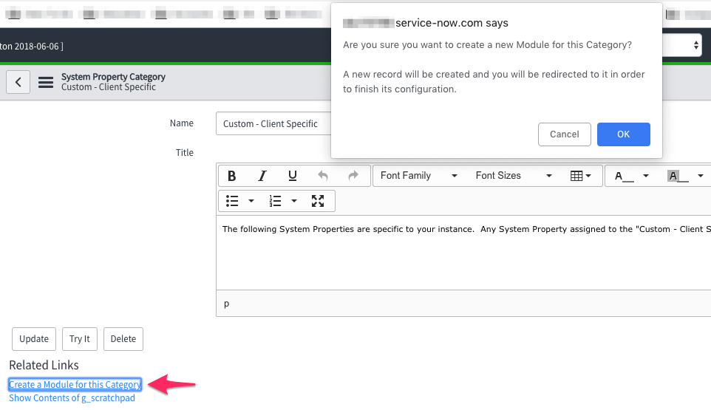Click the Update button
This screenshot has height=410, width=711.
coord(34,339)
